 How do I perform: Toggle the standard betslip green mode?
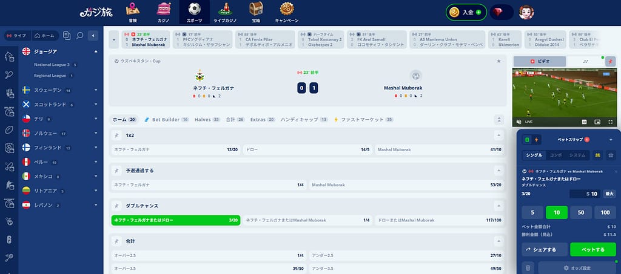coord(527,140)
